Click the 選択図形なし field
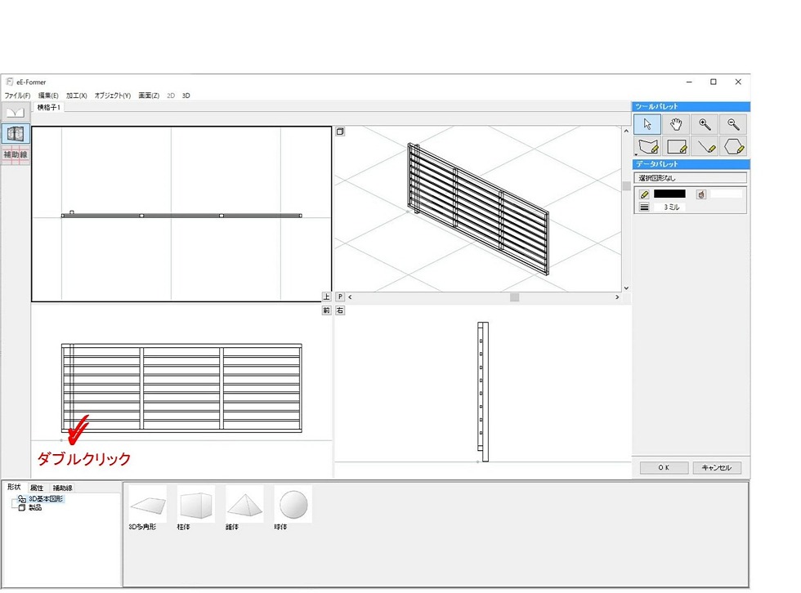 point(690,178)
